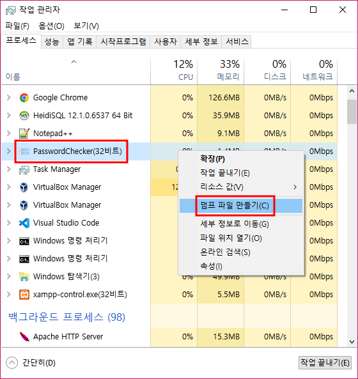The height and width of the screenshot is (379, 358).
Task: Click the bottom 작업 끝내기(E) button
Action: 325,363
